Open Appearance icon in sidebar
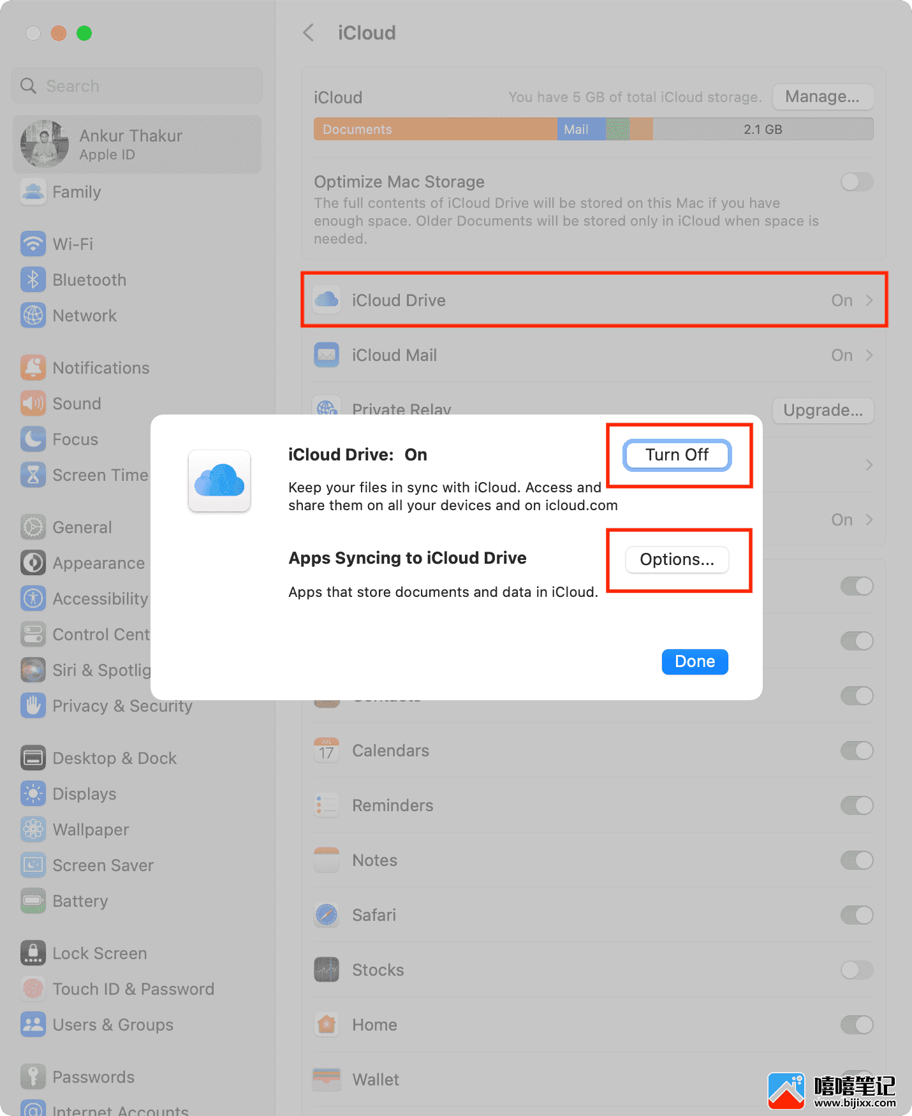This screenshot has height=1116, width=912. click(33, 562)
